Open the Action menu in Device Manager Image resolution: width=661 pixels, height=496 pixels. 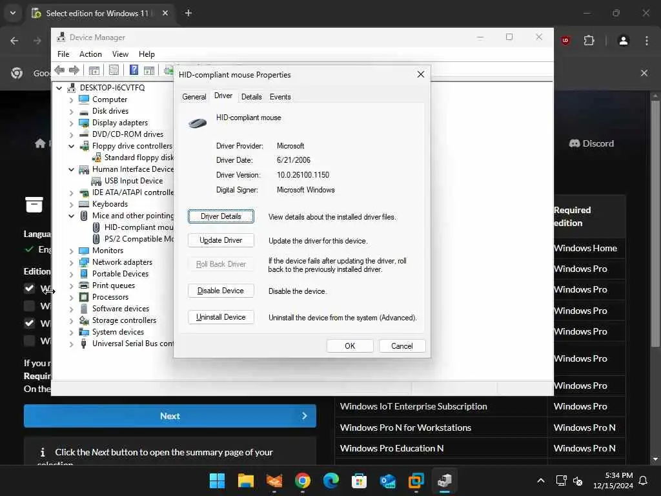[x=90, y=54]
